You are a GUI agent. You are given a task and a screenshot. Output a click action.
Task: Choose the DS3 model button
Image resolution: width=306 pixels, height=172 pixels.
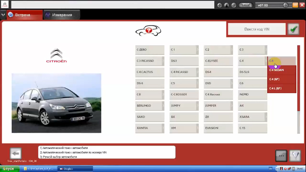coord(184,61)
